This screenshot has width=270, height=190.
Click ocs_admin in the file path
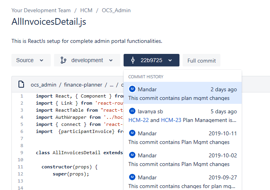(x=43, y=85)
